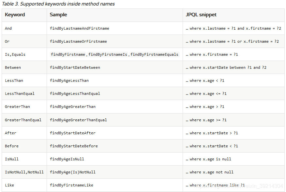
Task: Click the findByStartDateAfter sample
Action: click(x=73, y=133)
